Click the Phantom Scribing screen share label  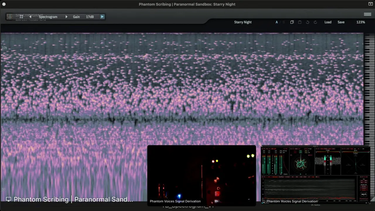73,199
